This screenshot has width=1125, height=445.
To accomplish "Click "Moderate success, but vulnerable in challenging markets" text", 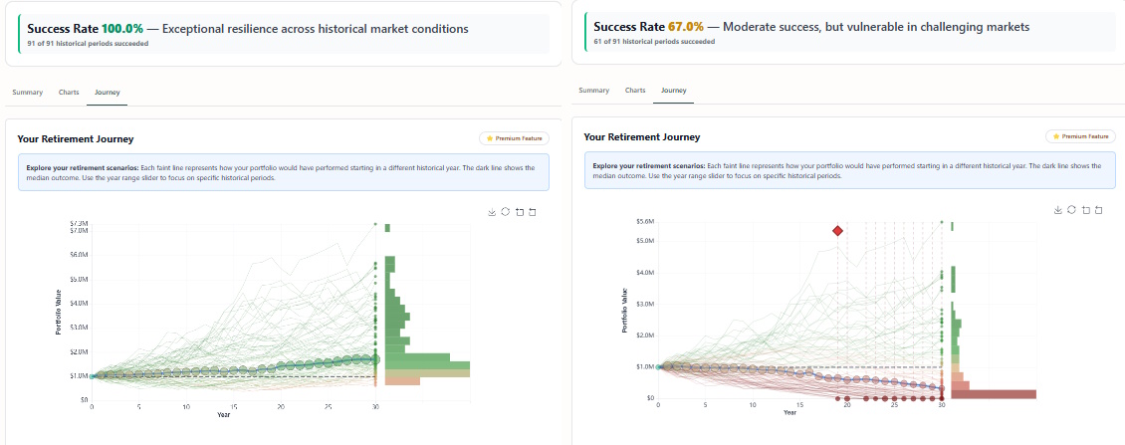I will pyautogui.click(x=876, y=27).
